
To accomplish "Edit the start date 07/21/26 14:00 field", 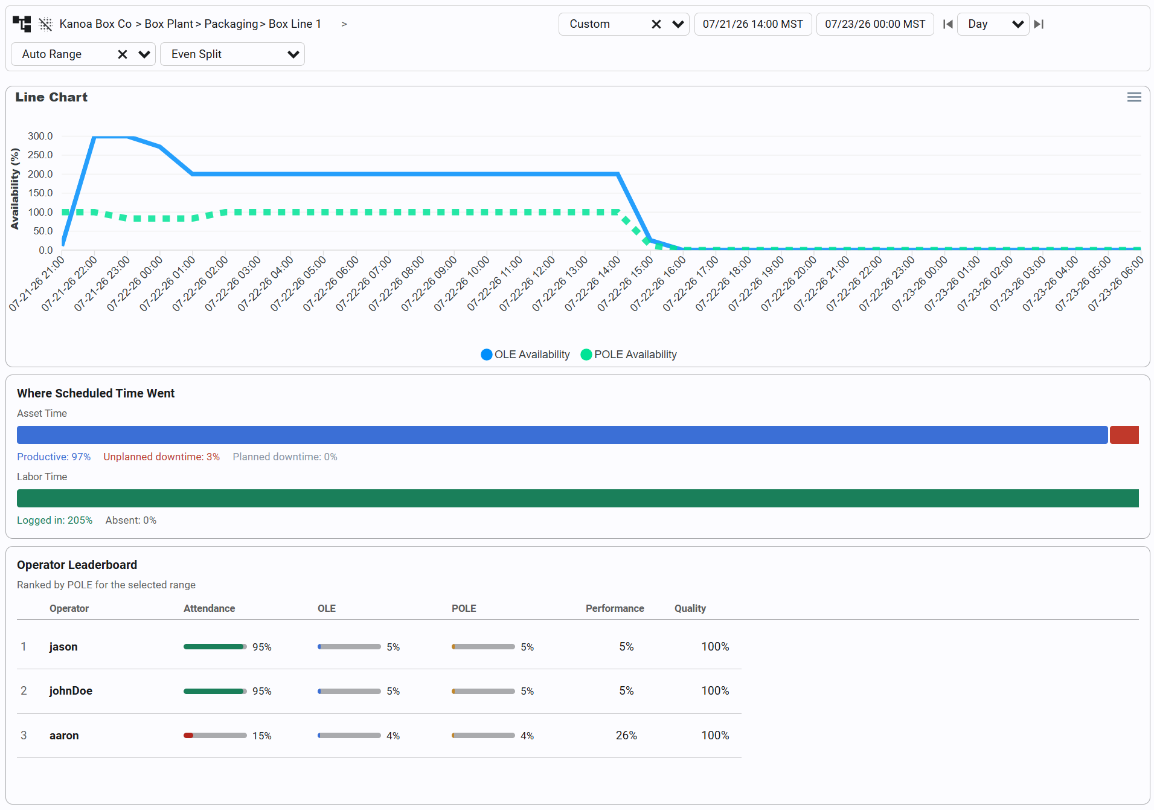I will [753, 24].
